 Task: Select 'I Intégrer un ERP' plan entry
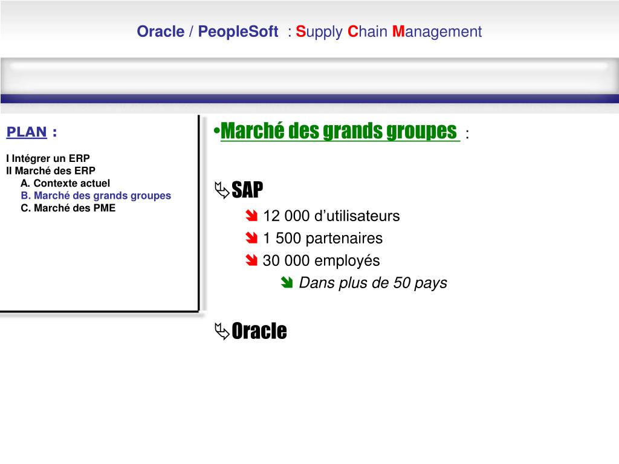[x=48, y=158]
